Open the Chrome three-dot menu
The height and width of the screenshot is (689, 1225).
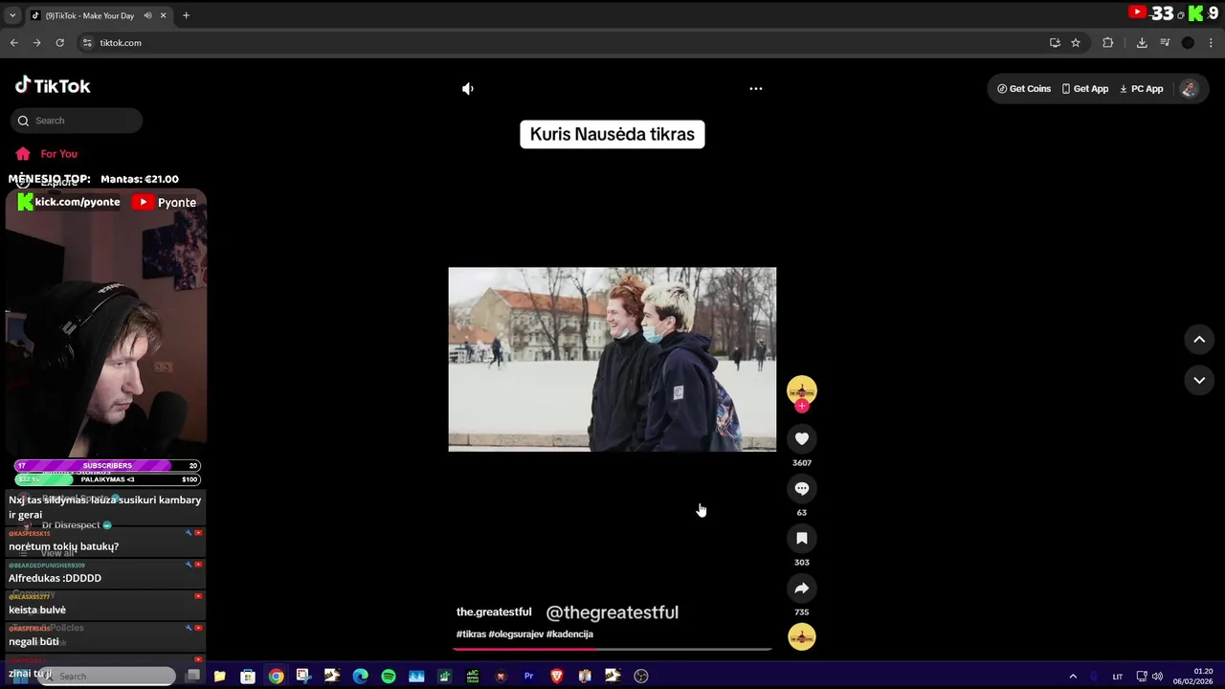tap(1211, 42)
